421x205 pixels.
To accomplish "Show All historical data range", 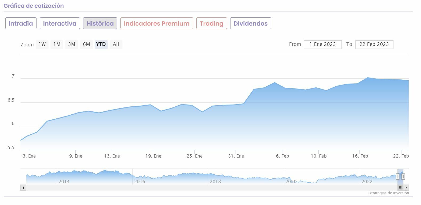I will click(116, 44).
